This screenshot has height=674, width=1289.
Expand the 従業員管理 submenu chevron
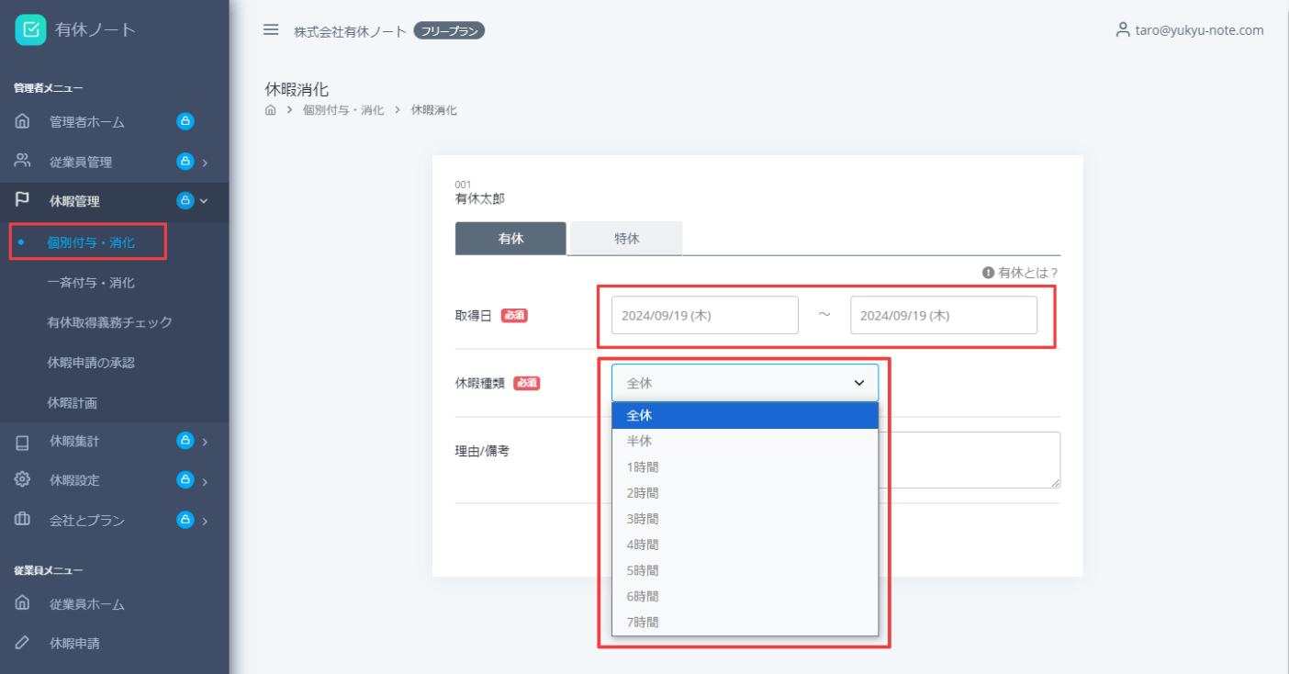205,163
